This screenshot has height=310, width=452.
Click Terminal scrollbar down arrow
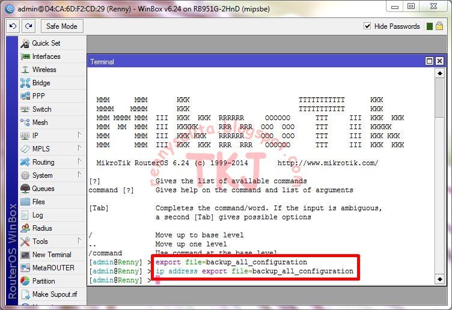439,279
